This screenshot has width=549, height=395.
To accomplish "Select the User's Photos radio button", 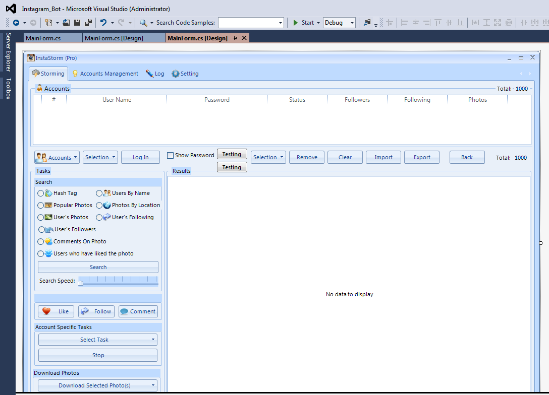I will (x=40, y=218).
